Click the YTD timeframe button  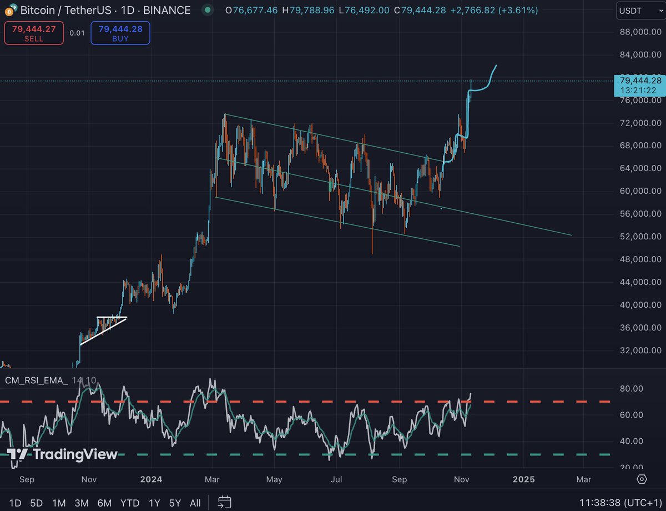pos(129,502)
